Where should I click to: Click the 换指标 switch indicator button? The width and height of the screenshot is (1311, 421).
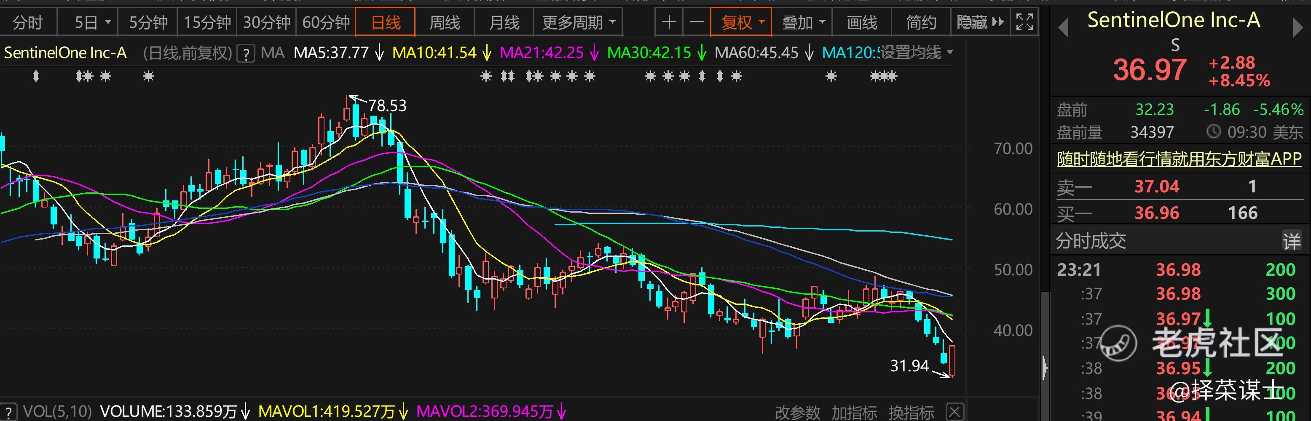pos(911,412)
